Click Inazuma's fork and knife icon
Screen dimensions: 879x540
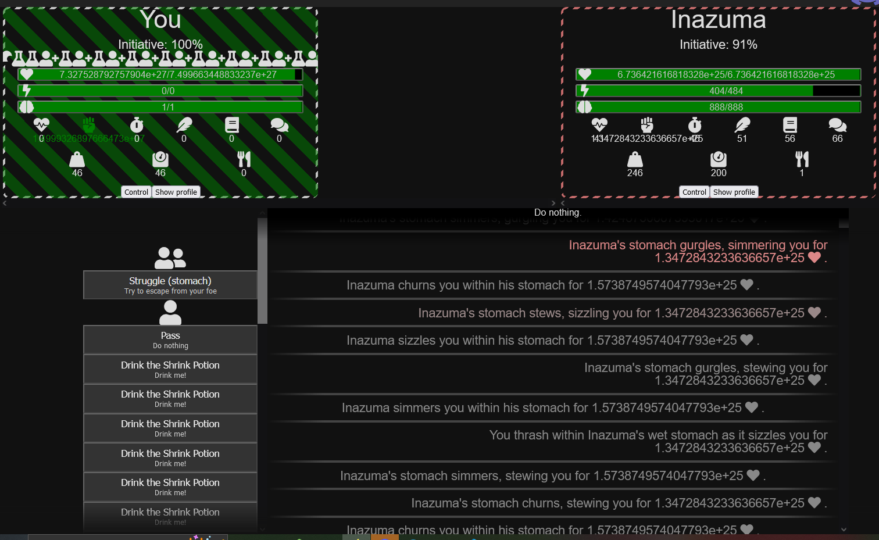tap(802, 159)
